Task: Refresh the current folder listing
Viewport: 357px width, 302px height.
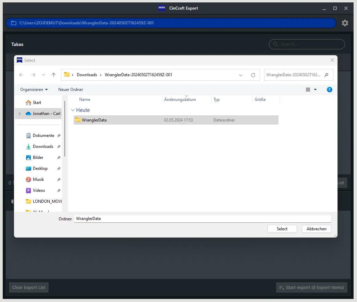Action: click(x=253, y=75)
